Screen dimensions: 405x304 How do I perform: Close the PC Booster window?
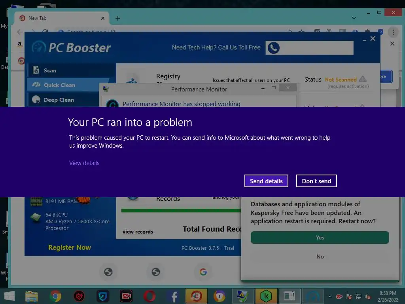373,38
